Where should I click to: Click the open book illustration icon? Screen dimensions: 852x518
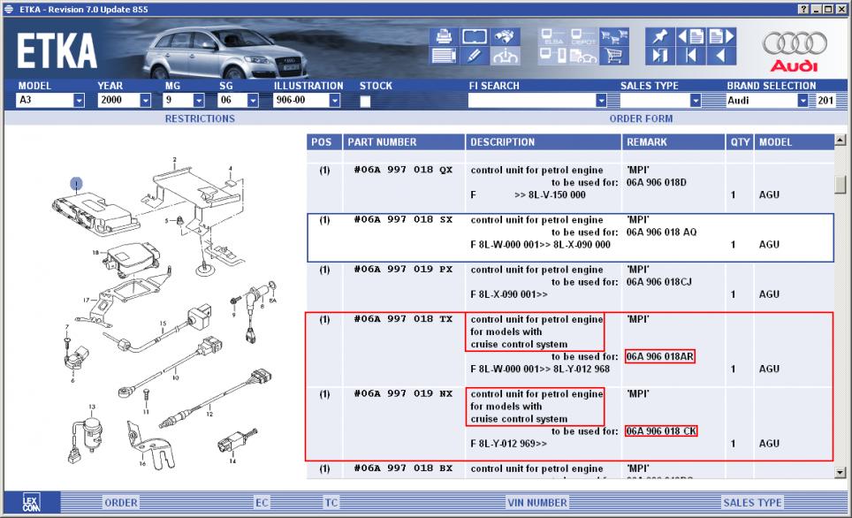click(x=475, y=36)
